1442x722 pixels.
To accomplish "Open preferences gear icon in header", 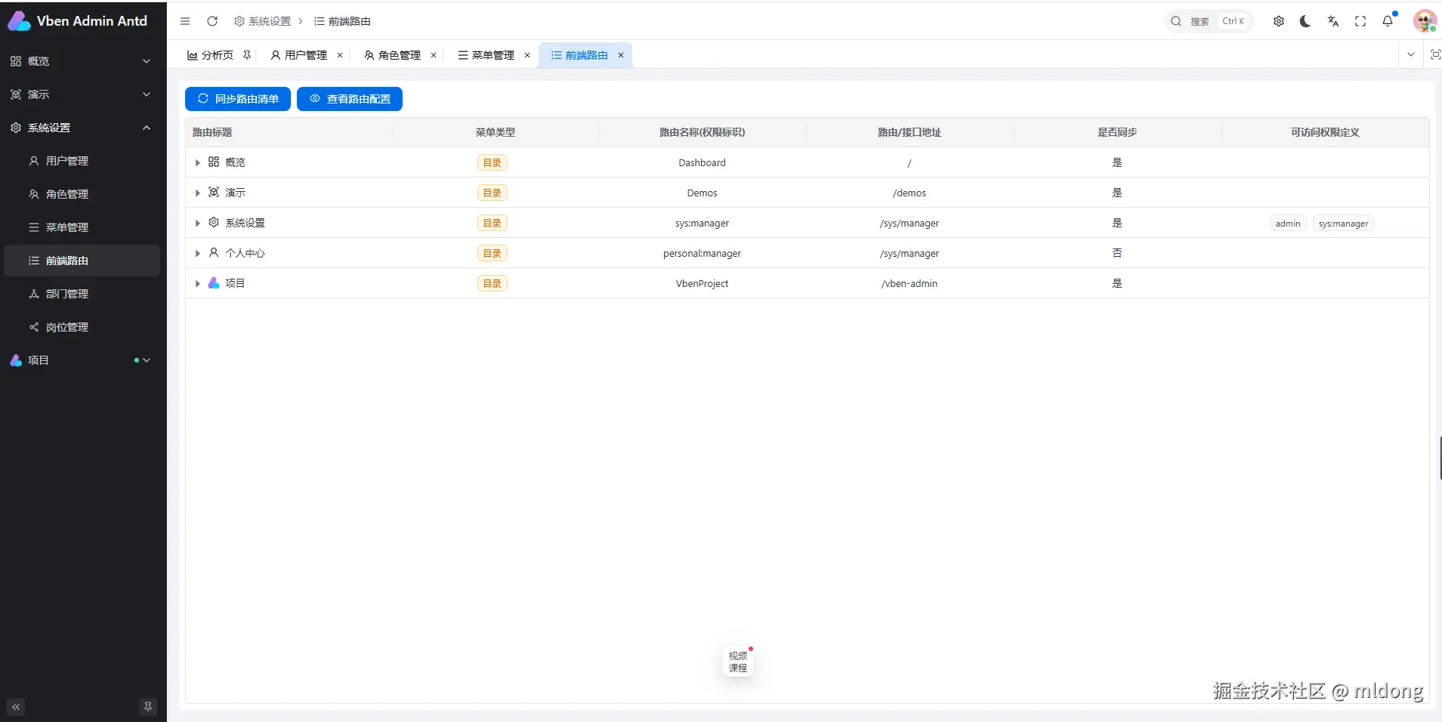I will pos(1279,21).
